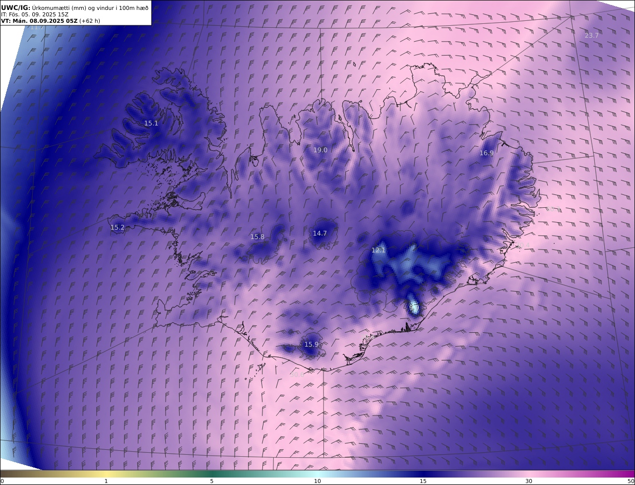This screenshot has height=485, width=635.
Task: Click the 12.1 value on Vatnajökull
Action: (x=379, y=250)
